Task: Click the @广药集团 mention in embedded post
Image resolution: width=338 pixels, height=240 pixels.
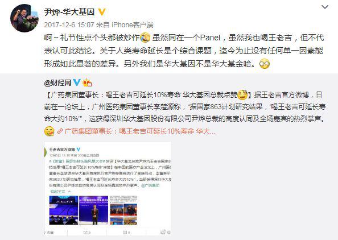Action: coord(150,185)
